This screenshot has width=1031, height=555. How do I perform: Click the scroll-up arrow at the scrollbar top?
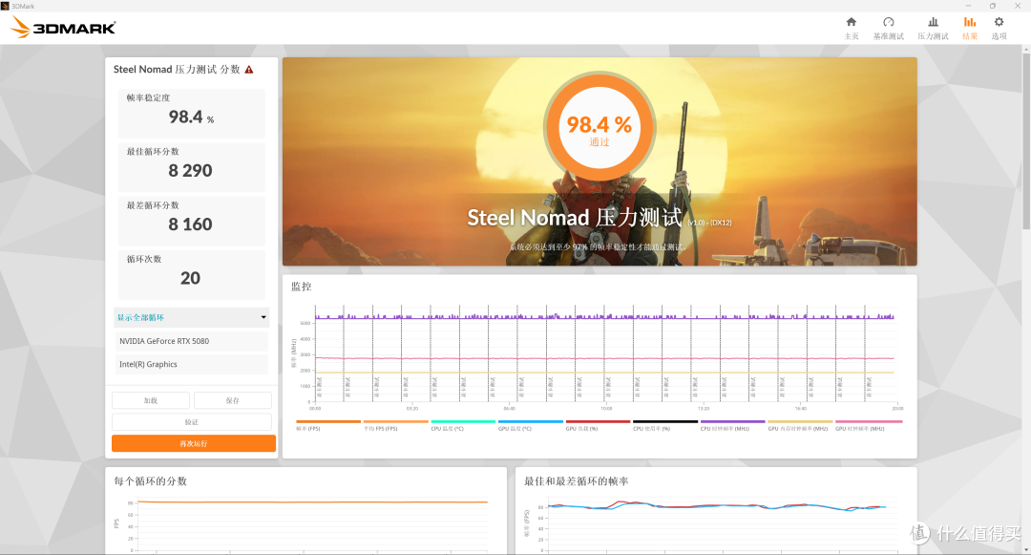click(1025, 50)
